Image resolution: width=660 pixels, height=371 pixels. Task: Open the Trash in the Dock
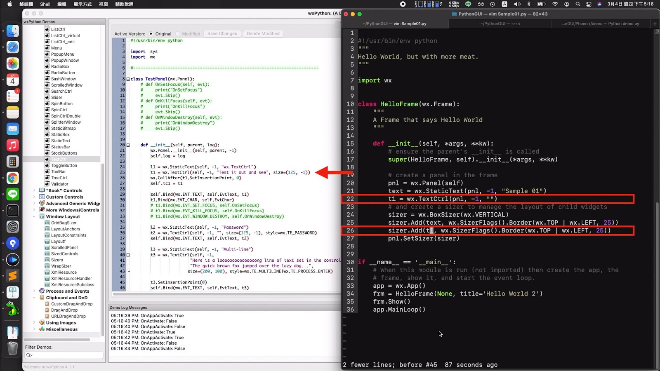13,348
